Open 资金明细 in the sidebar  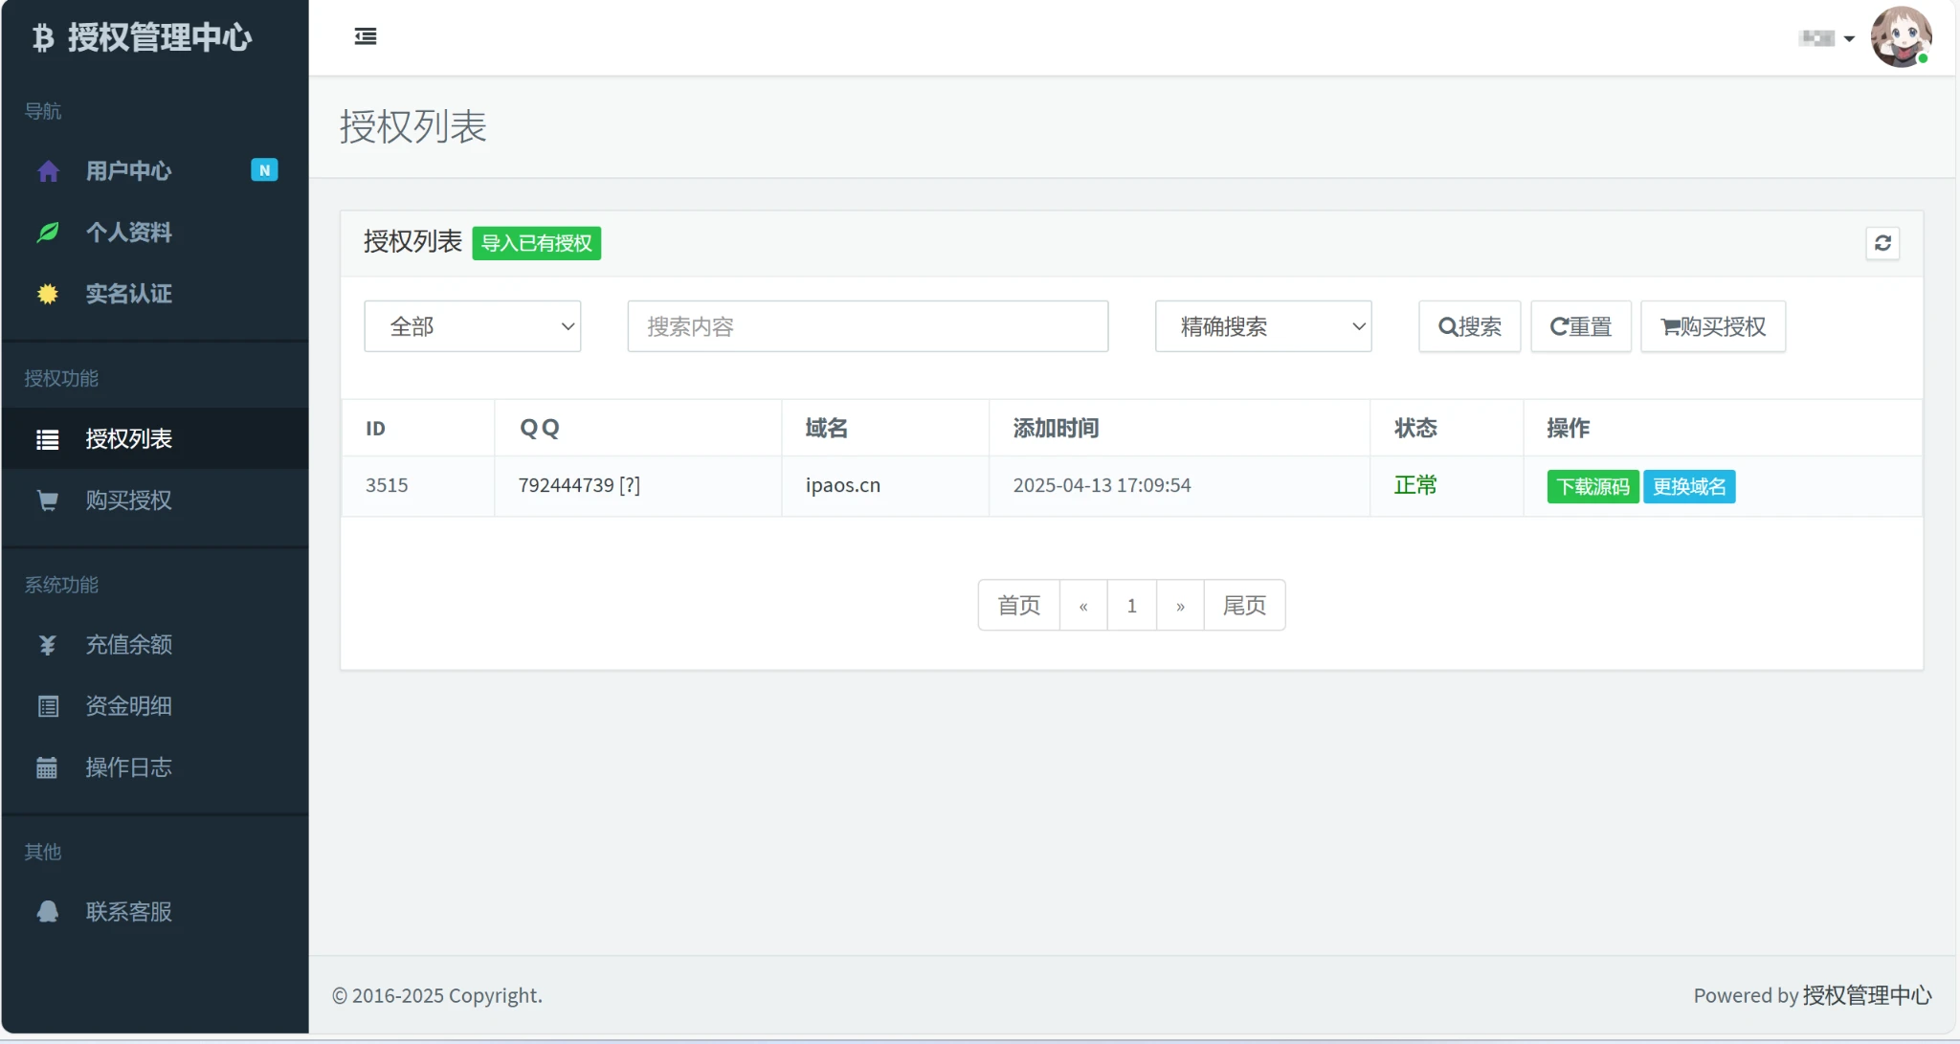click(128, 706)
